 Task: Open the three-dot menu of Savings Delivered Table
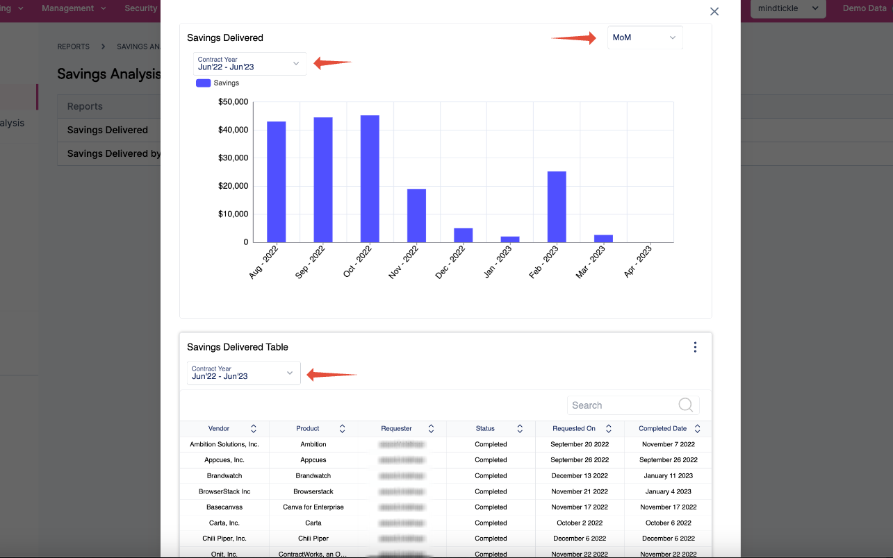tap(695, 347)
